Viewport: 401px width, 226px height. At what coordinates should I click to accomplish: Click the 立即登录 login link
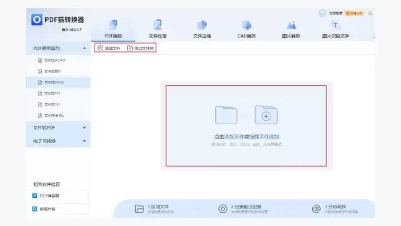336,13
